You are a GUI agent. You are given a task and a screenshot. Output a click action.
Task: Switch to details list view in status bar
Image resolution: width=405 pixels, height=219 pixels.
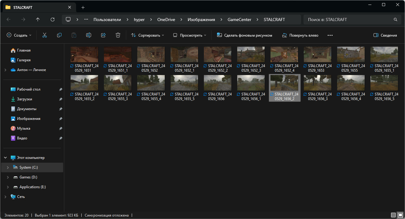[393, 215]
